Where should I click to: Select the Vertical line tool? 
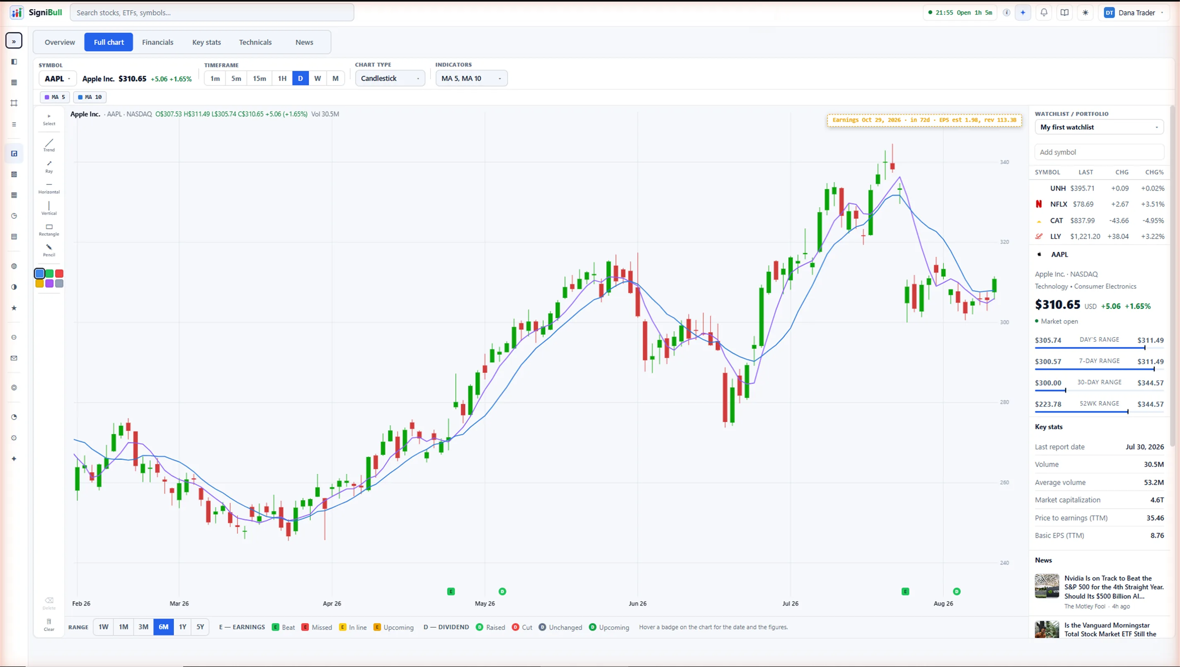point(49,208)
